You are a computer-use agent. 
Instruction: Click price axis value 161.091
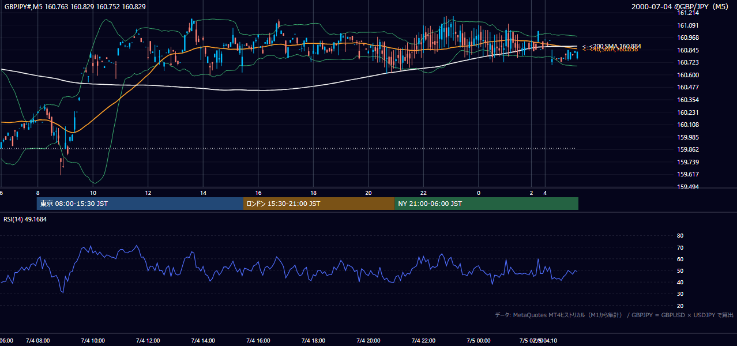click(x=688, y=25)
